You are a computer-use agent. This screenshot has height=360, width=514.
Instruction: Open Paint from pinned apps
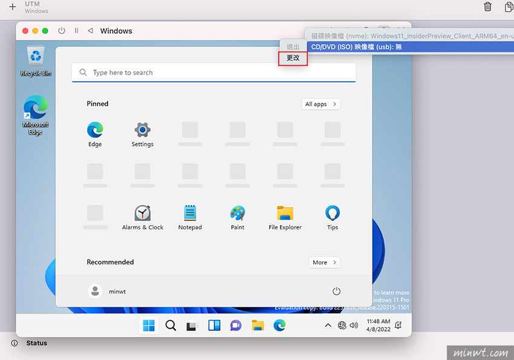click(238, 218)
